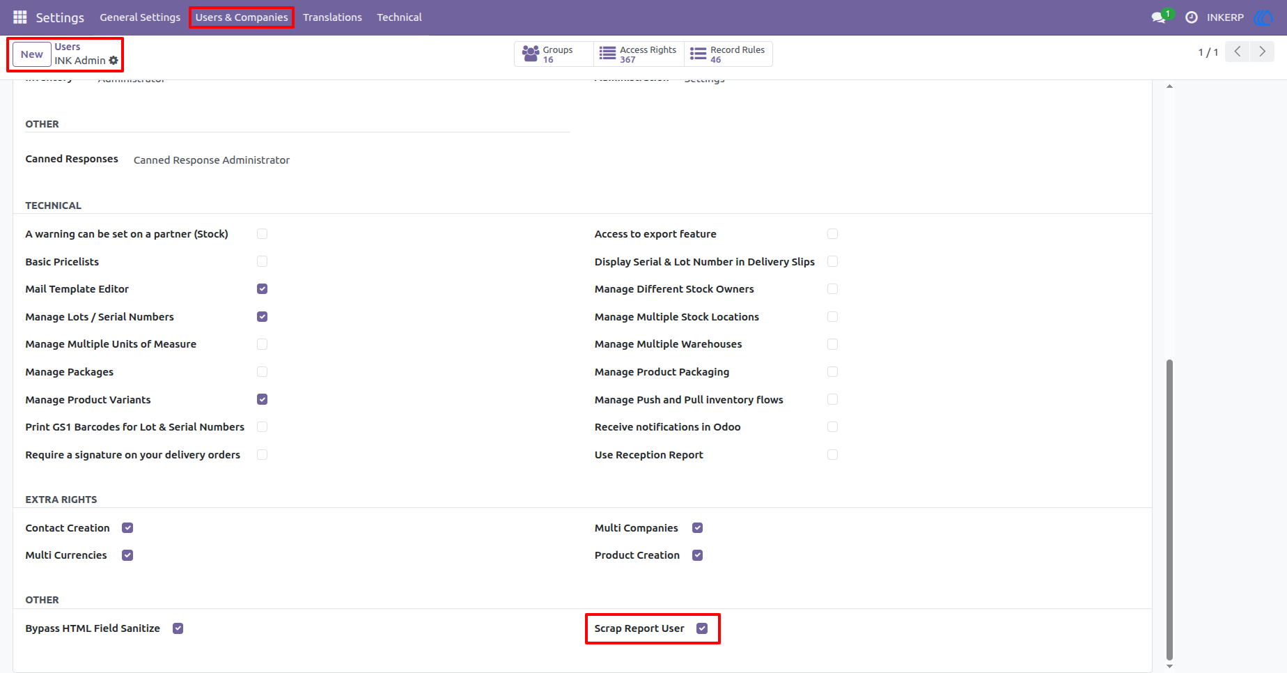This screenshot has width=1287, height=673.
Task: Open the conversations chat icon
Action: point(1159,17)
